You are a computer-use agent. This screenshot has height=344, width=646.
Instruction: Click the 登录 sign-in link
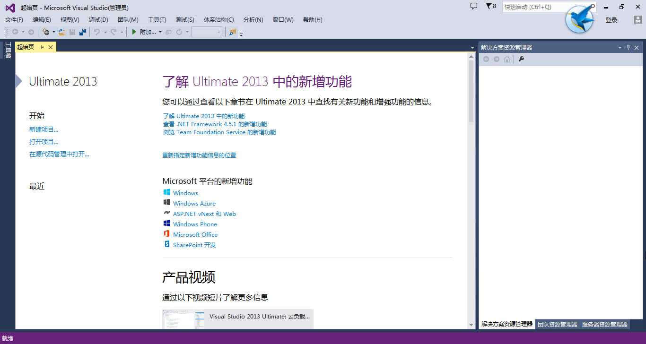click(611, 20)
